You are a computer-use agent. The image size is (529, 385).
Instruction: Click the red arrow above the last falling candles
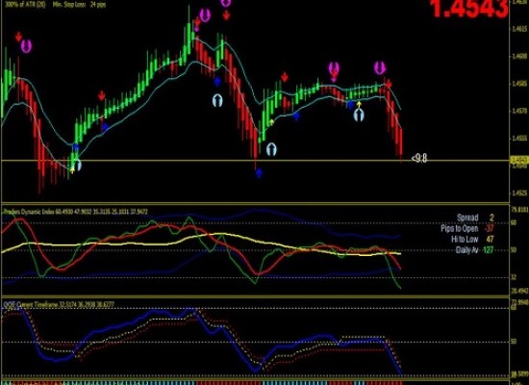point(389,83)
